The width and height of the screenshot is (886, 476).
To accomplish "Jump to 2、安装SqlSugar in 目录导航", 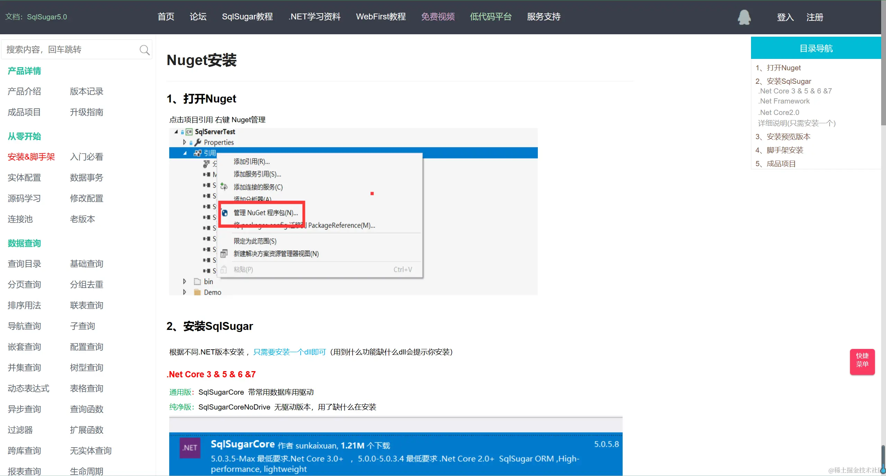I will point(783,81).
